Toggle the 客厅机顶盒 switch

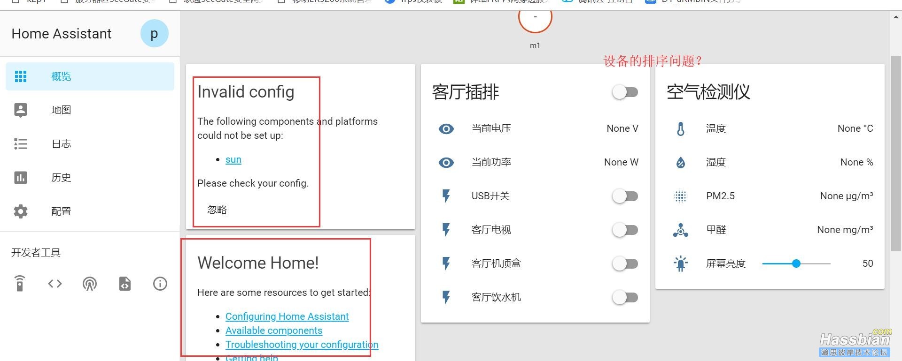coord(625,264)
